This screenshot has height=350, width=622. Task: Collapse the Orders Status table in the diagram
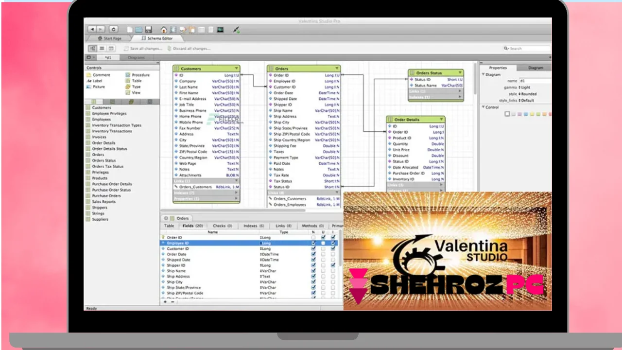(x=460, y=73)
